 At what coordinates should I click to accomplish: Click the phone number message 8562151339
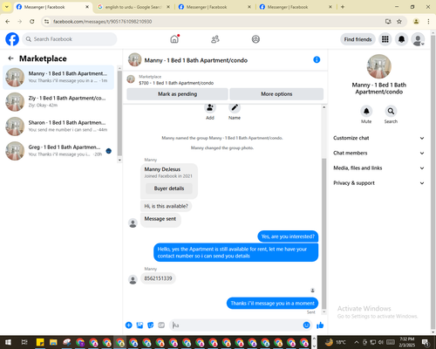pos(158,278)
